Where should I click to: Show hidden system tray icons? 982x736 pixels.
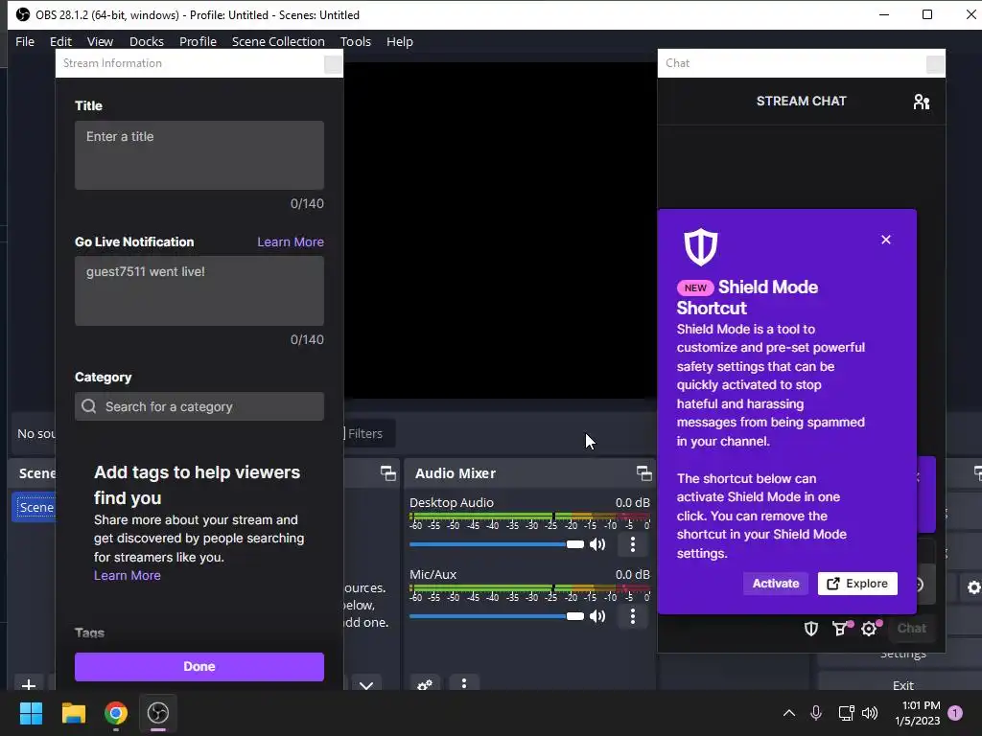pos(789,713)
